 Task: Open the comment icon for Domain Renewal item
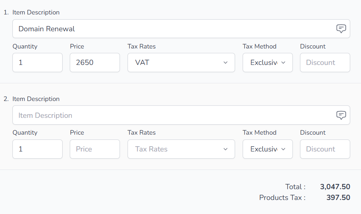point(341,29)
